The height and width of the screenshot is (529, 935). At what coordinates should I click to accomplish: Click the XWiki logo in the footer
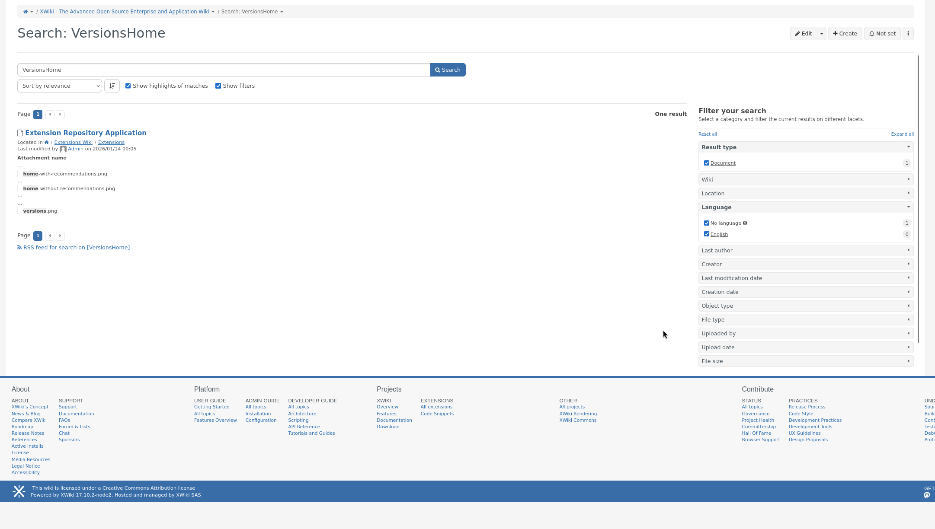point(19,491)
